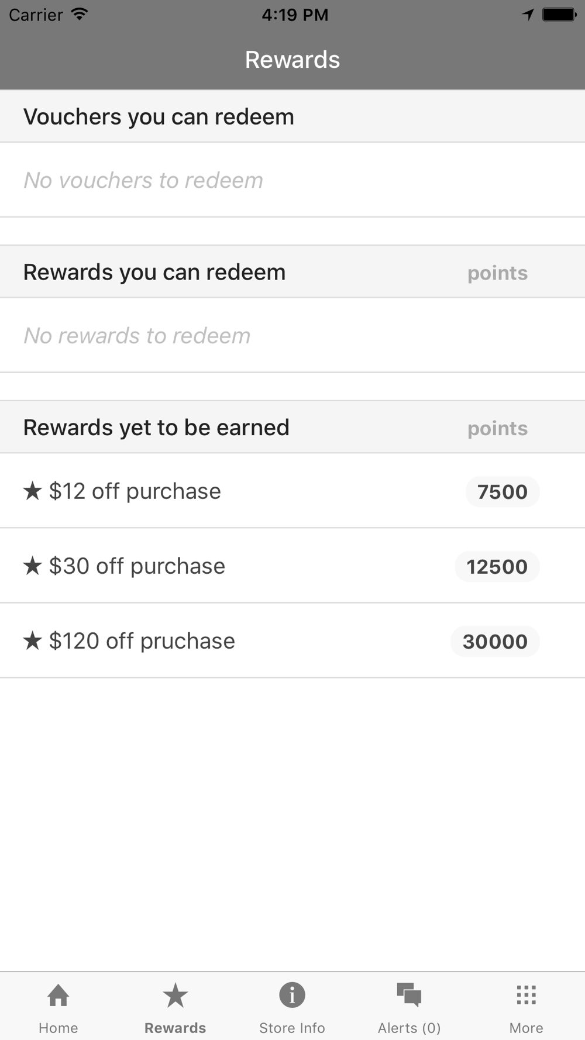Tap the star beside $12 off purchase

pyautogui.click(x=33, y=491)
